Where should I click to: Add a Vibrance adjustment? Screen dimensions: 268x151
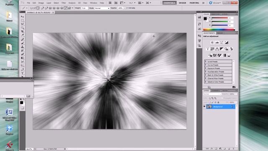pyautogui.click(x=208, y=49)
